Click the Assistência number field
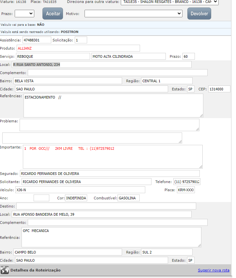Image resolution: width=236 pixels, height=278 pixels. [36, 40]
